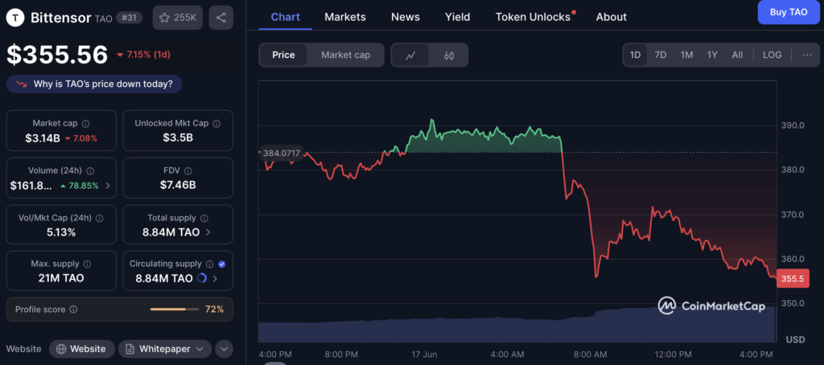Click the downtrend icon in price-down banner
This screenshot has height=365, width=824.
[22, 84]
